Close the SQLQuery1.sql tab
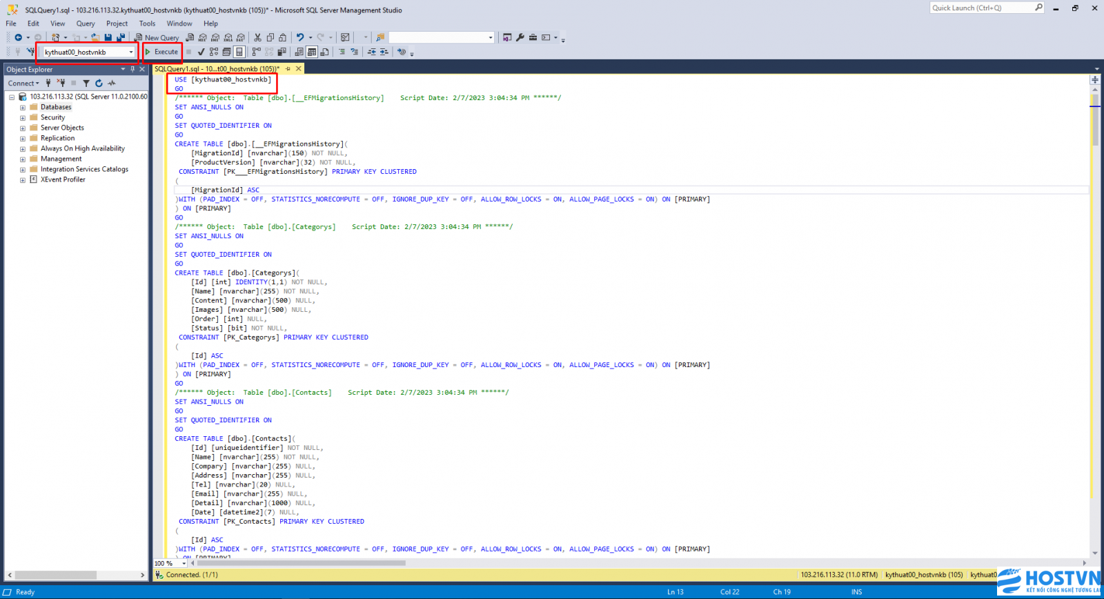The image size is (1104, 599). tap(299, 69)
